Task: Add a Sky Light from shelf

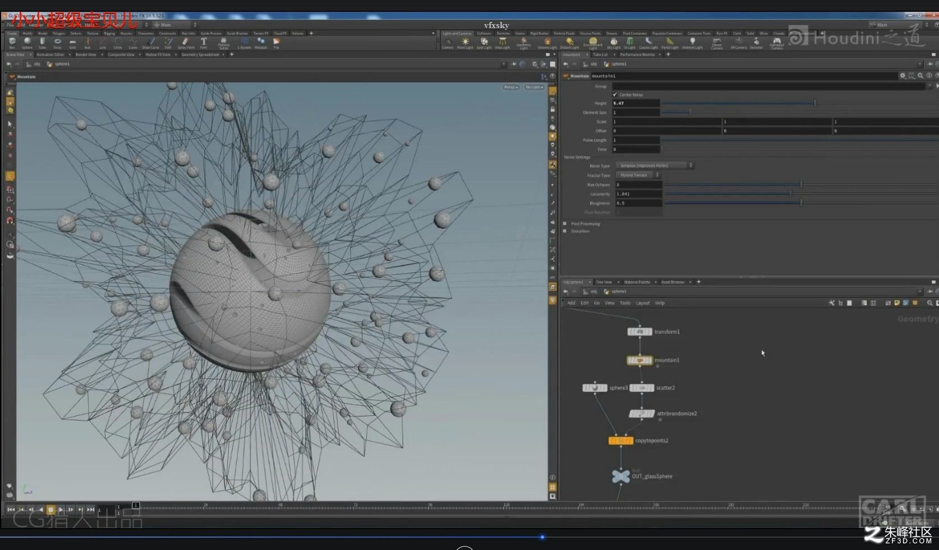Action: pyautogui.click(x=614, y=43)
